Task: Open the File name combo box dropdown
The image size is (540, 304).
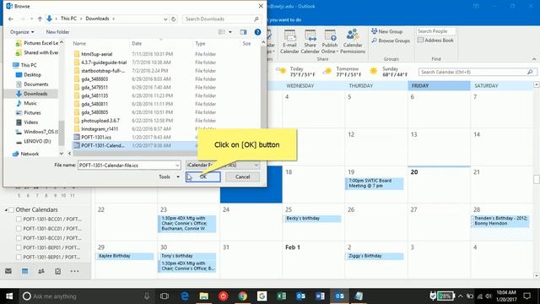Action: 177,166
